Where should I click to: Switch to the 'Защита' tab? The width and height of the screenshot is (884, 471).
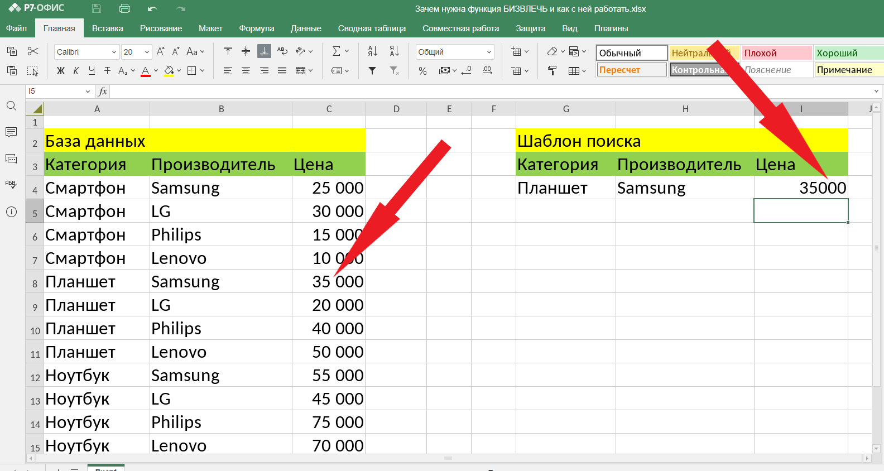pyautogui.click(x=531, y=28)
